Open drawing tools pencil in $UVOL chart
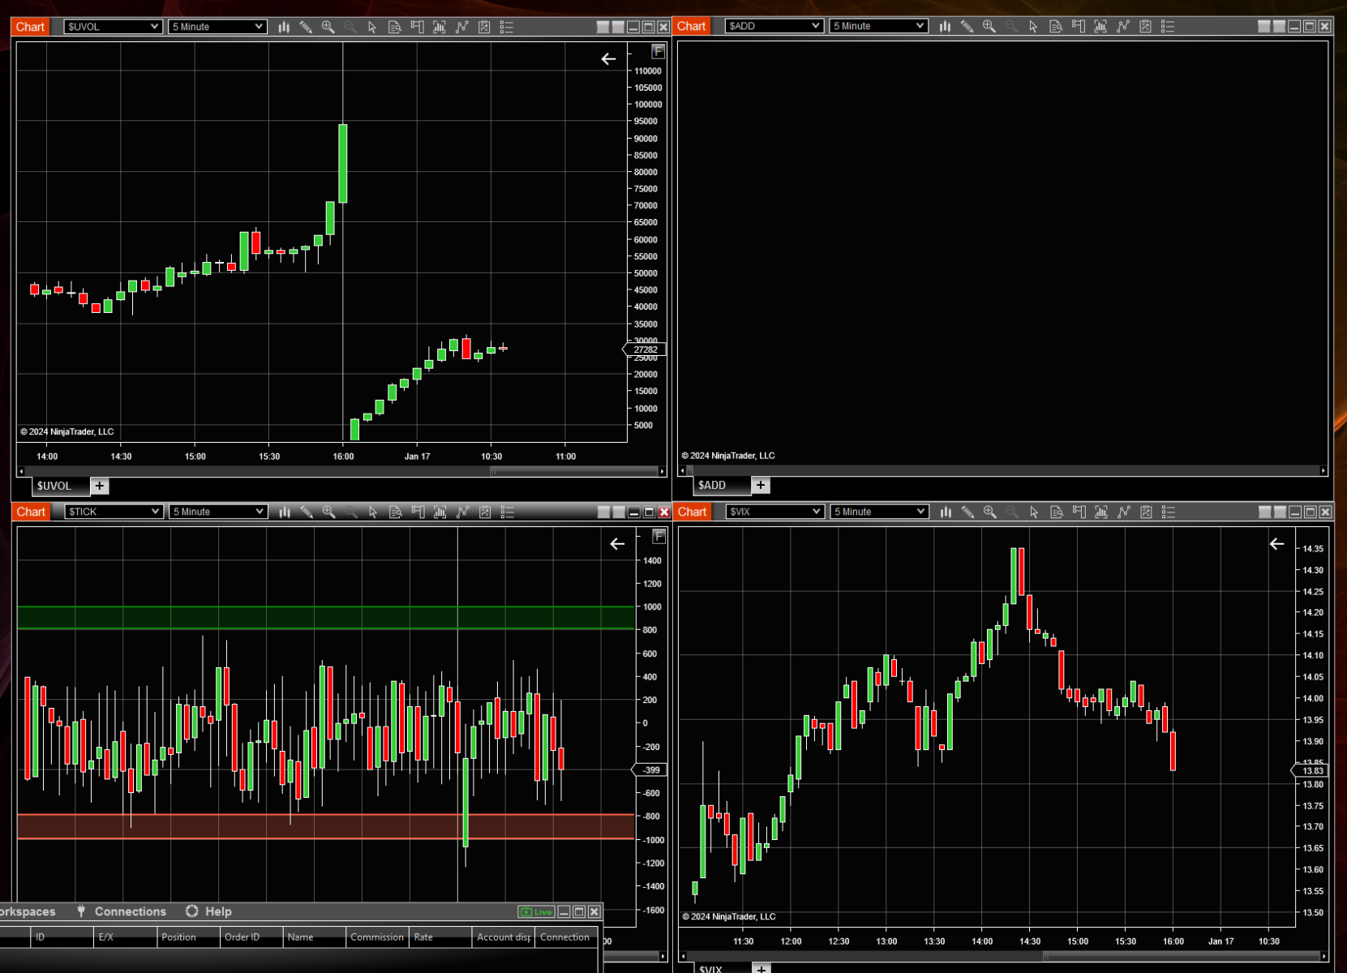This screenshot has height=973, width=1347. (x=306, y=27)
